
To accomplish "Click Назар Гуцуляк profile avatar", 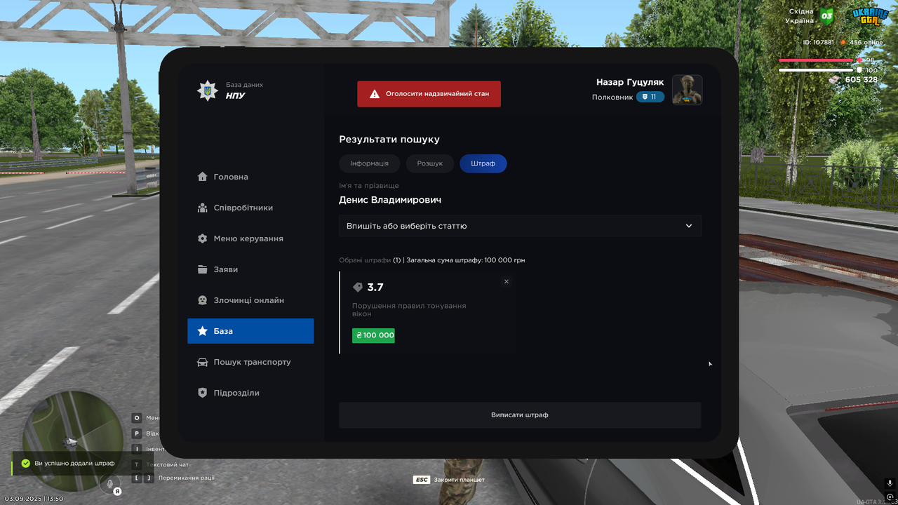I will click(x=687, y=90).
